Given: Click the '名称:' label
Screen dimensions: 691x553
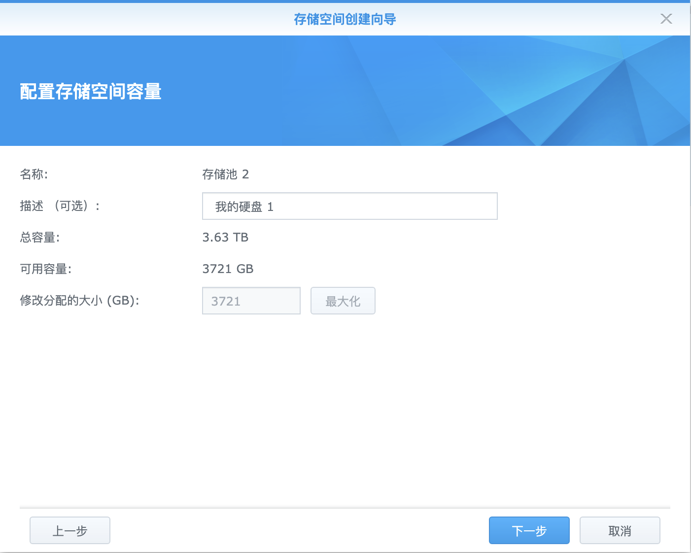Looking at the screenshot, I should pyautogui.click(x=34, y=174).
